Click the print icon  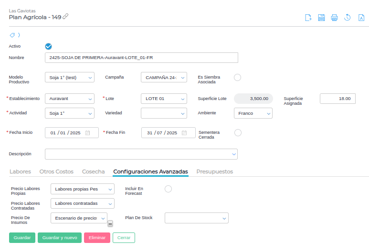coord(334,18)
